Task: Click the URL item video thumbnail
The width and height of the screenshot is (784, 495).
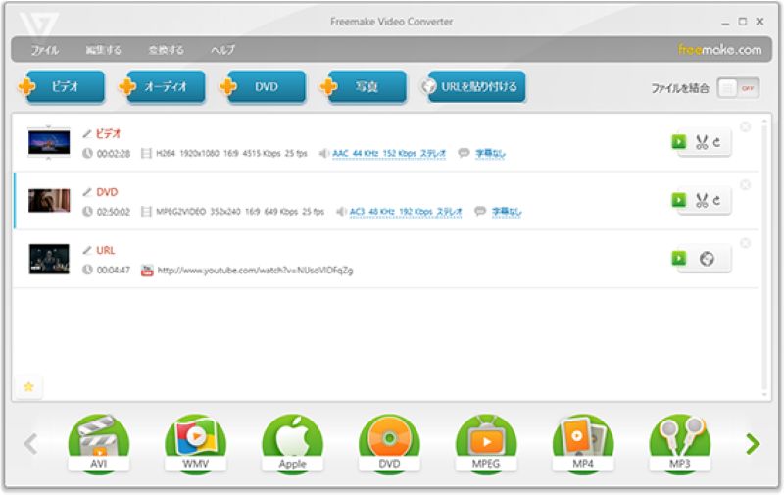Action: [49, 259]
